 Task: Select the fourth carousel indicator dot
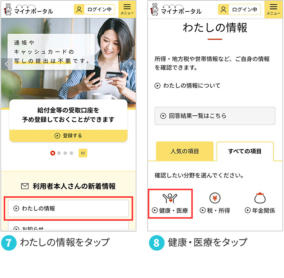pos(71,153)
